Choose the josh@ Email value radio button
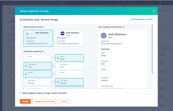Screen dimensions: 173x111 [x=58, y=58]
